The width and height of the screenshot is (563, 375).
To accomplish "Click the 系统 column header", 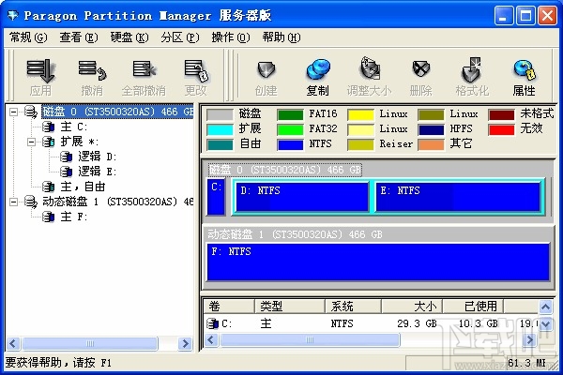I will [353, 307].
